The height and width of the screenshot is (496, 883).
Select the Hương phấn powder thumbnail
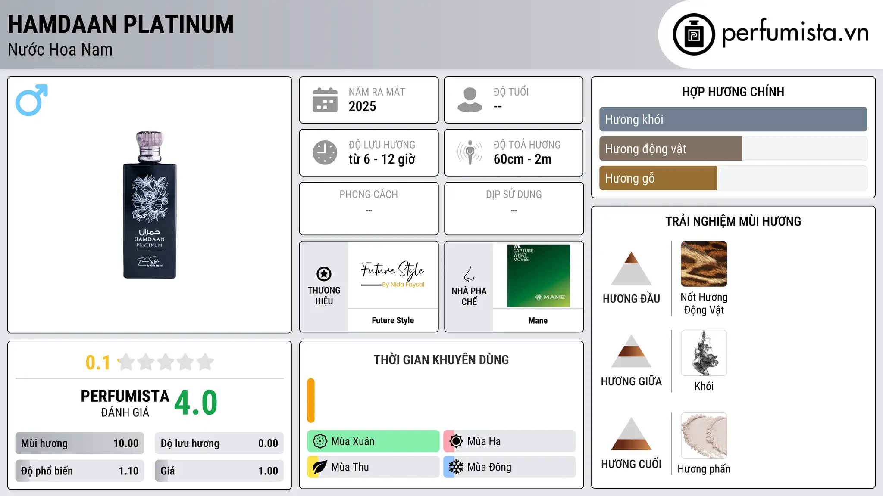(704, 436)
